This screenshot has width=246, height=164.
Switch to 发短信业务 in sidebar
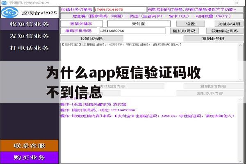pyautogui.click(x=30, y=36)
